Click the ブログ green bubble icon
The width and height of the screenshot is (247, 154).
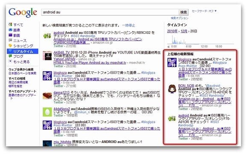click(x=10, y=56)
